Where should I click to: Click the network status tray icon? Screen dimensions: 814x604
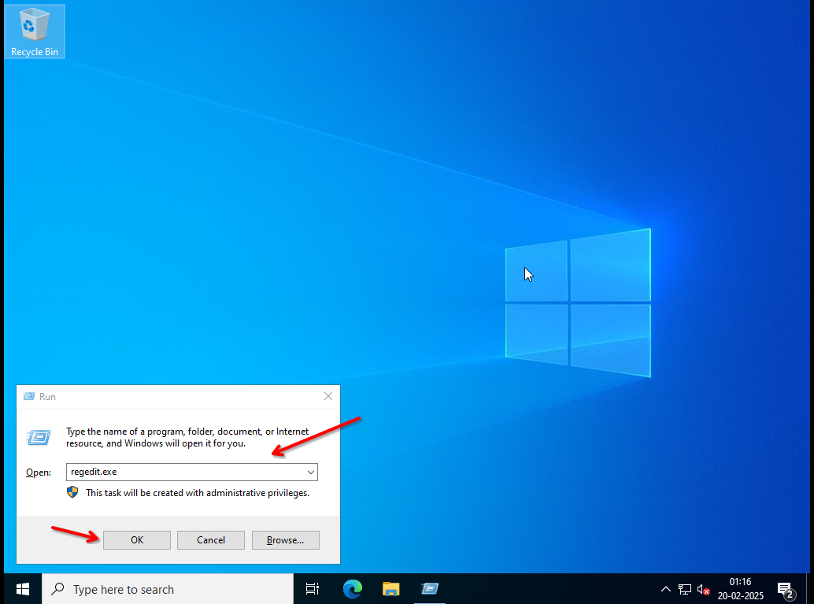(685, 589)
